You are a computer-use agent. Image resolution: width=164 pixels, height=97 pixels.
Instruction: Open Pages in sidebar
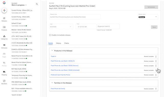4,55
